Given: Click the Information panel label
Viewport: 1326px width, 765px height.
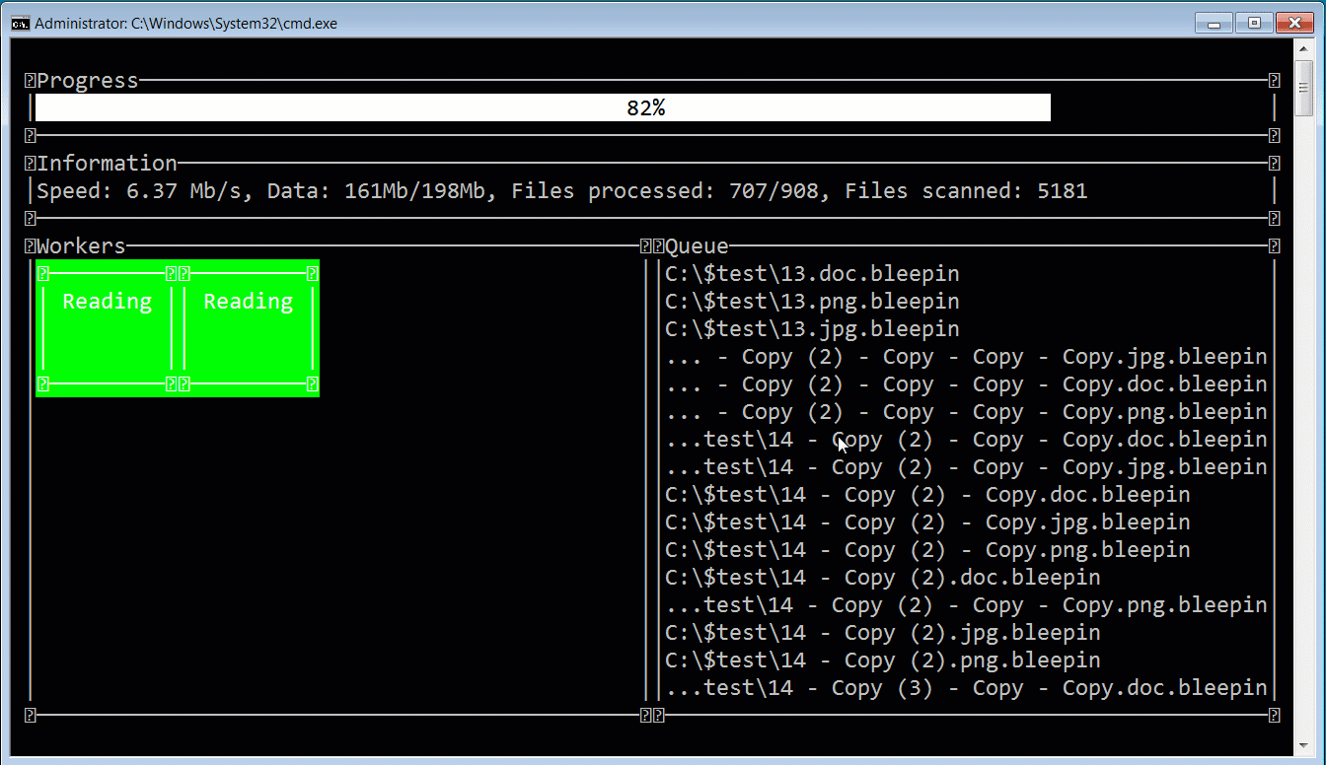Looking at the screenshot, I should (x=109, y=163).
